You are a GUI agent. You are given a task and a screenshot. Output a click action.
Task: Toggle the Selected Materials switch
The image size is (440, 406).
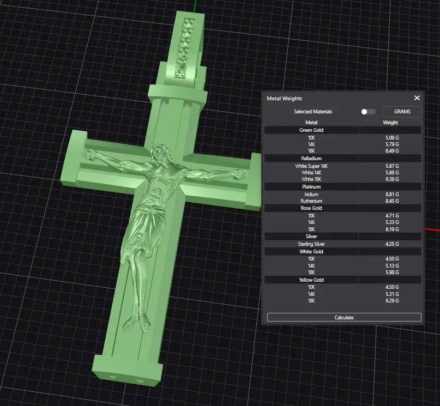(x=368, y=112)
